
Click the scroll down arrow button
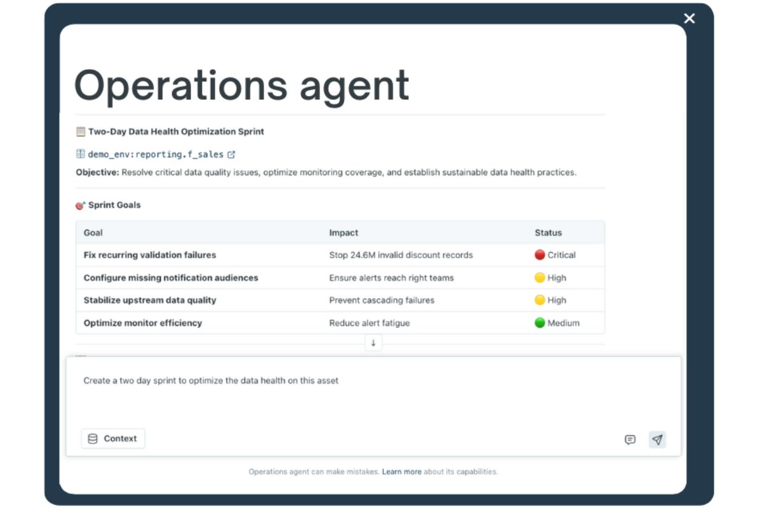(373, 343)
